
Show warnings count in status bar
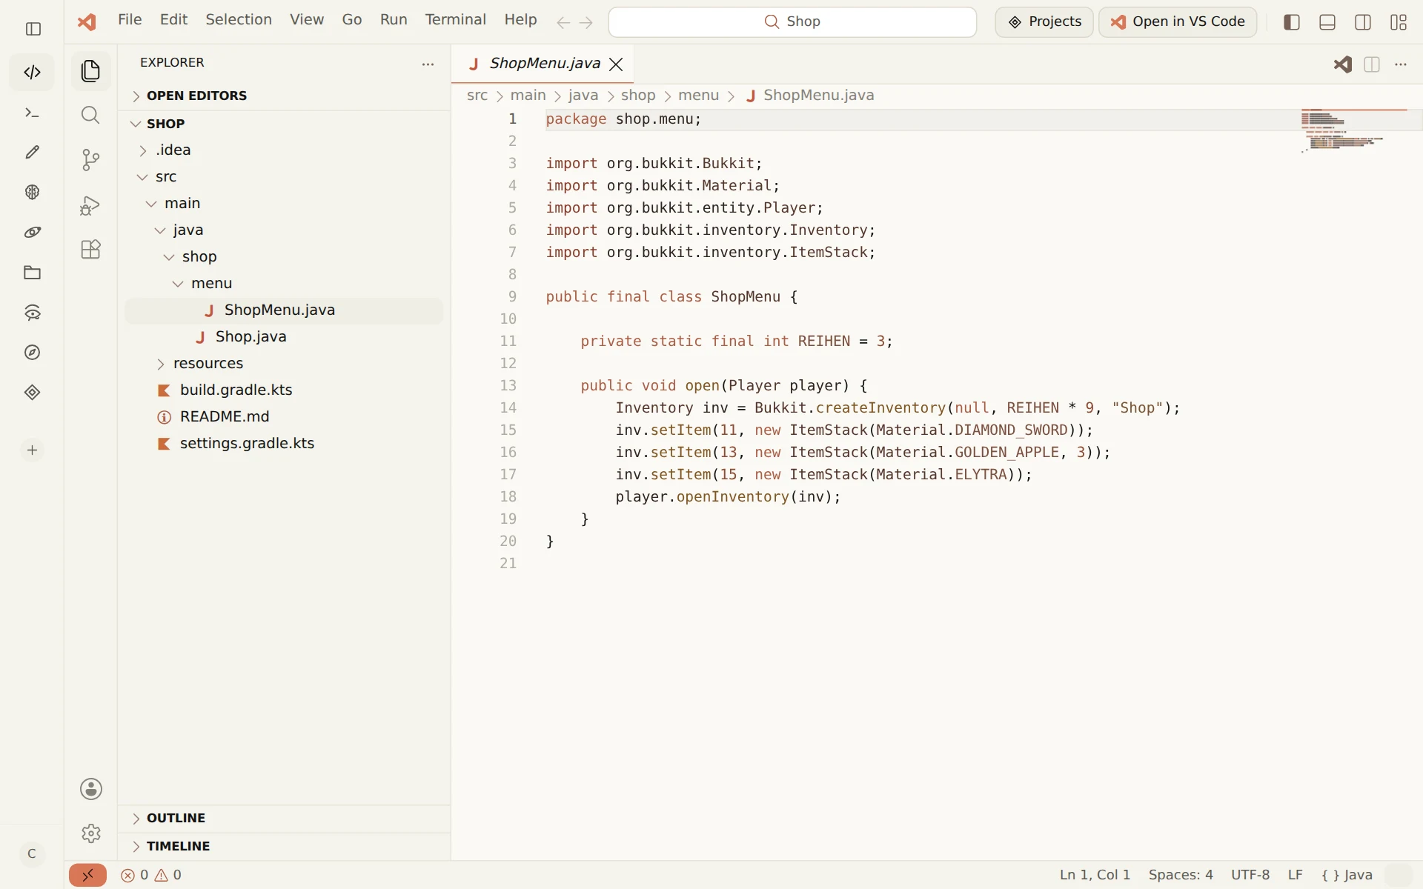(x=168, y=876)
